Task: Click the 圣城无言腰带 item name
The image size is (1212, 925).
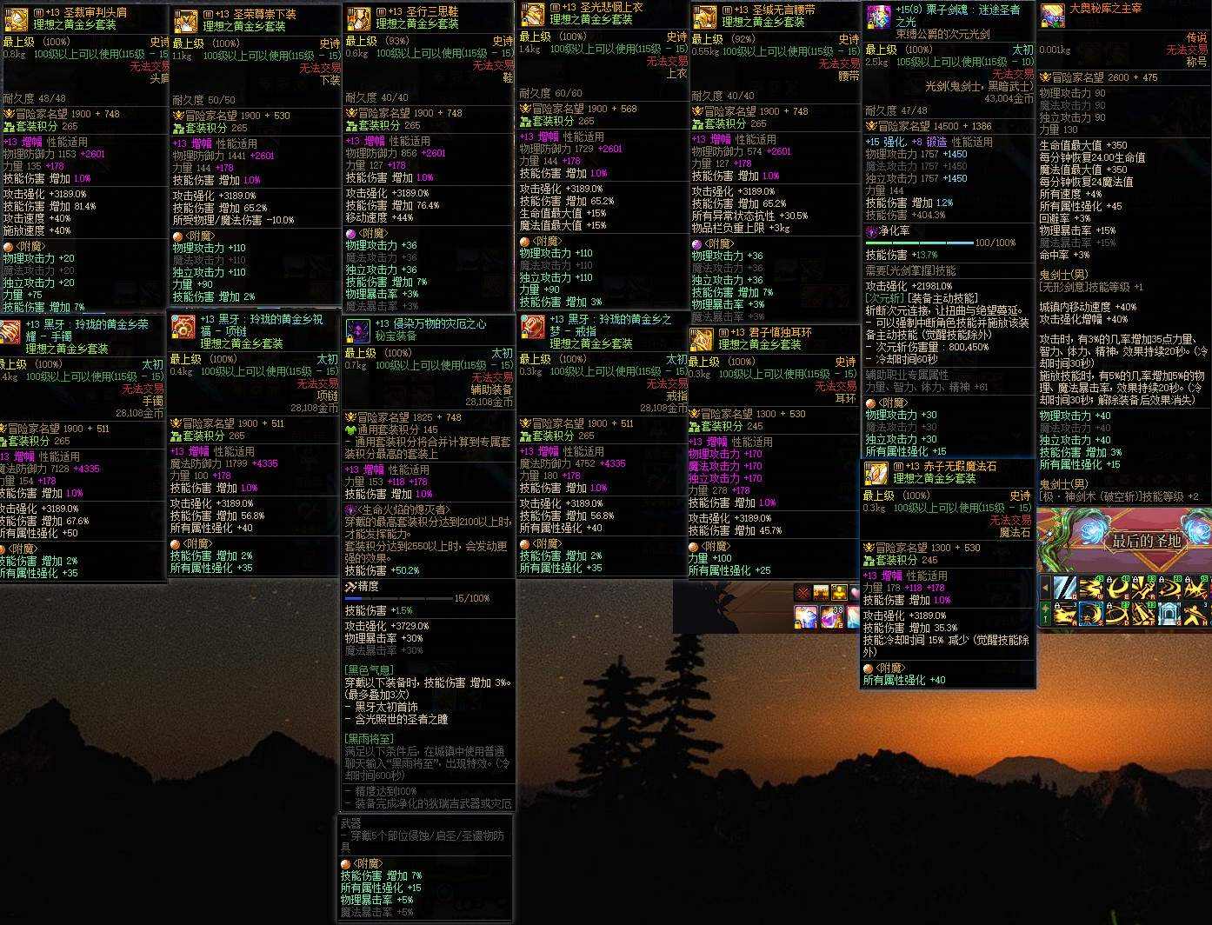Action: click(783, 10)
